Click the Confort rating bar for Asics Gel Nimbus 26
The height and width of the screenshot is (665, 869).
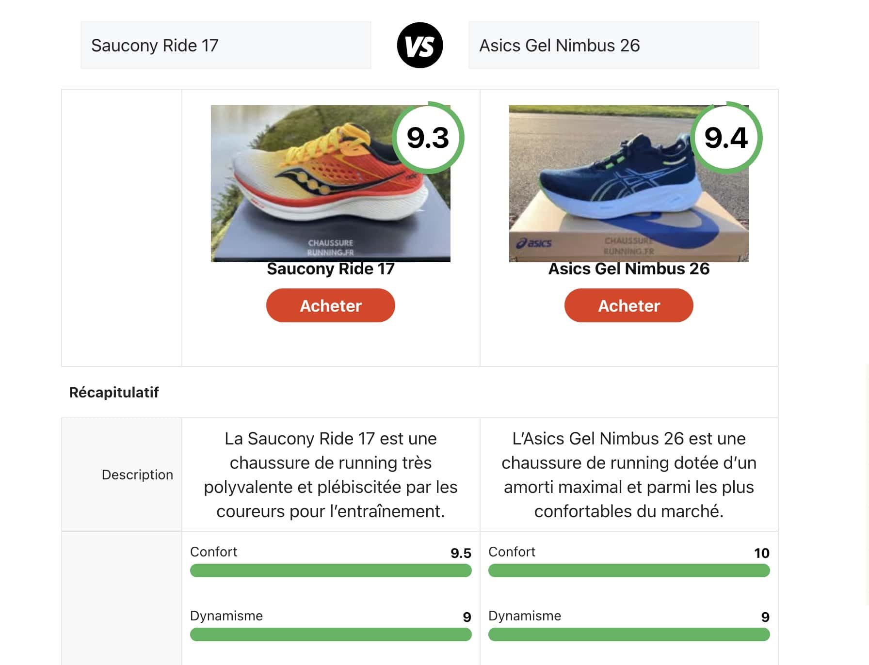[x=628, y=571]
